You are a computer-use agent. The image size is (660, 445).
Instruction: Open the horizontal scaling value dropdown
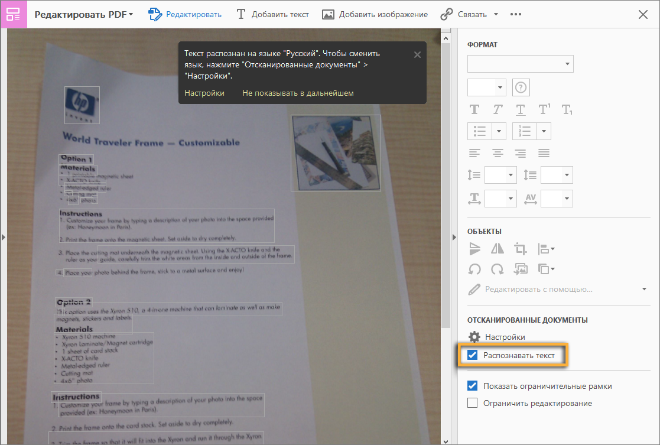501,199
